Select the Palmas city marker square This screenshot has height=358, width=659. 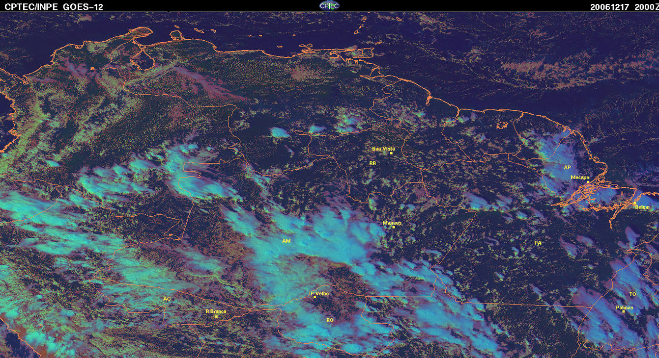(x=624, y=311)
